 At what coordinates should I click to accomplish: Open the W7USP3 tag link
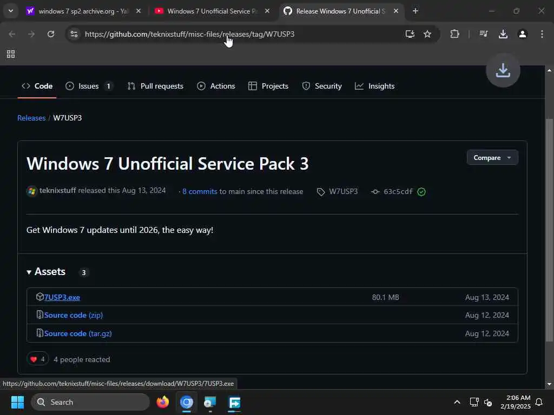click(343, 191)
